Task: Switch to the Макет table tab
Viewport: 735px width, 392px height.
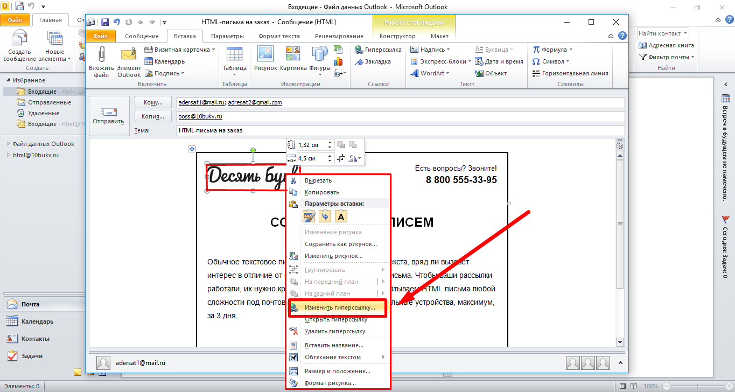Action: pyautogui.click(x=439, y=36)
